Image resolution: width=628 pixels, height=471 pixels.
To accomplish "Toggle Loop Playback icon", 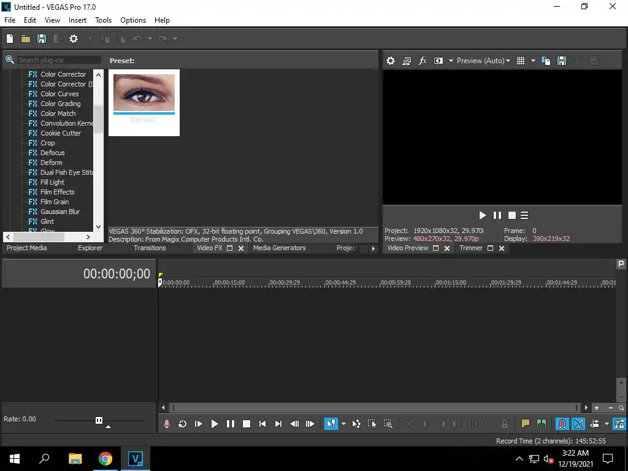I will coord(183,424).
